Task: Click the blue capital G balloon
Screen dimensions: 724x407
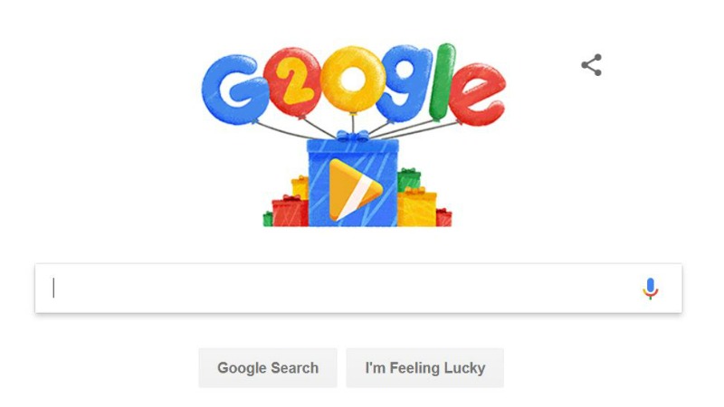Action: point(234,90)
